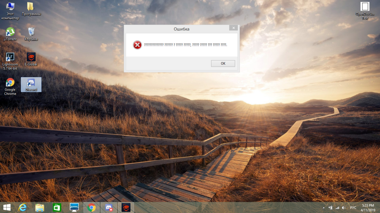Image resolution: width=380 pixels, height=213 pixels.
Task: Select the Программы folder on desktop
Action: coord(31,8)
